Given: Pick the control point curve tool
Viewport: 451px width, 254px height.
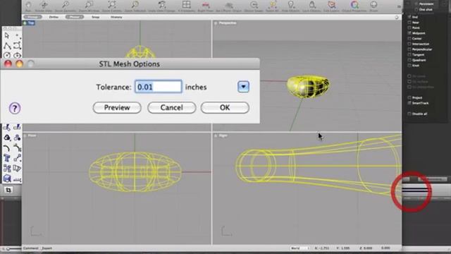Looking at the screenshot, I should (17, 46).
